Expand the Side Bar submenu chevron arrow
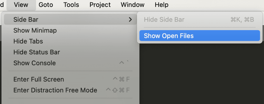 [130, 20]
